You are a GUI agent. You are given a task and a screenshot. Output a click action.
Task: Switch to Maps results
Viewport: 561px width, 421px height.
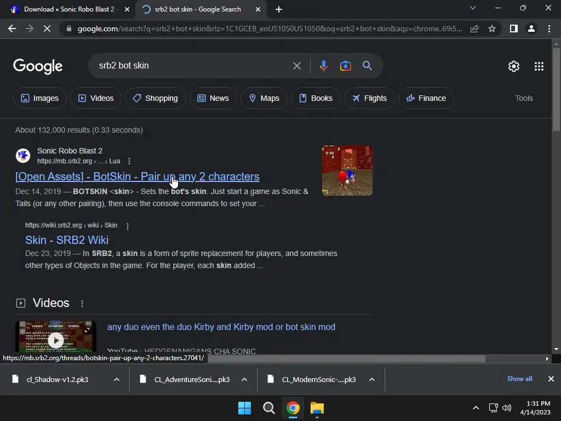tap(264, 98)
